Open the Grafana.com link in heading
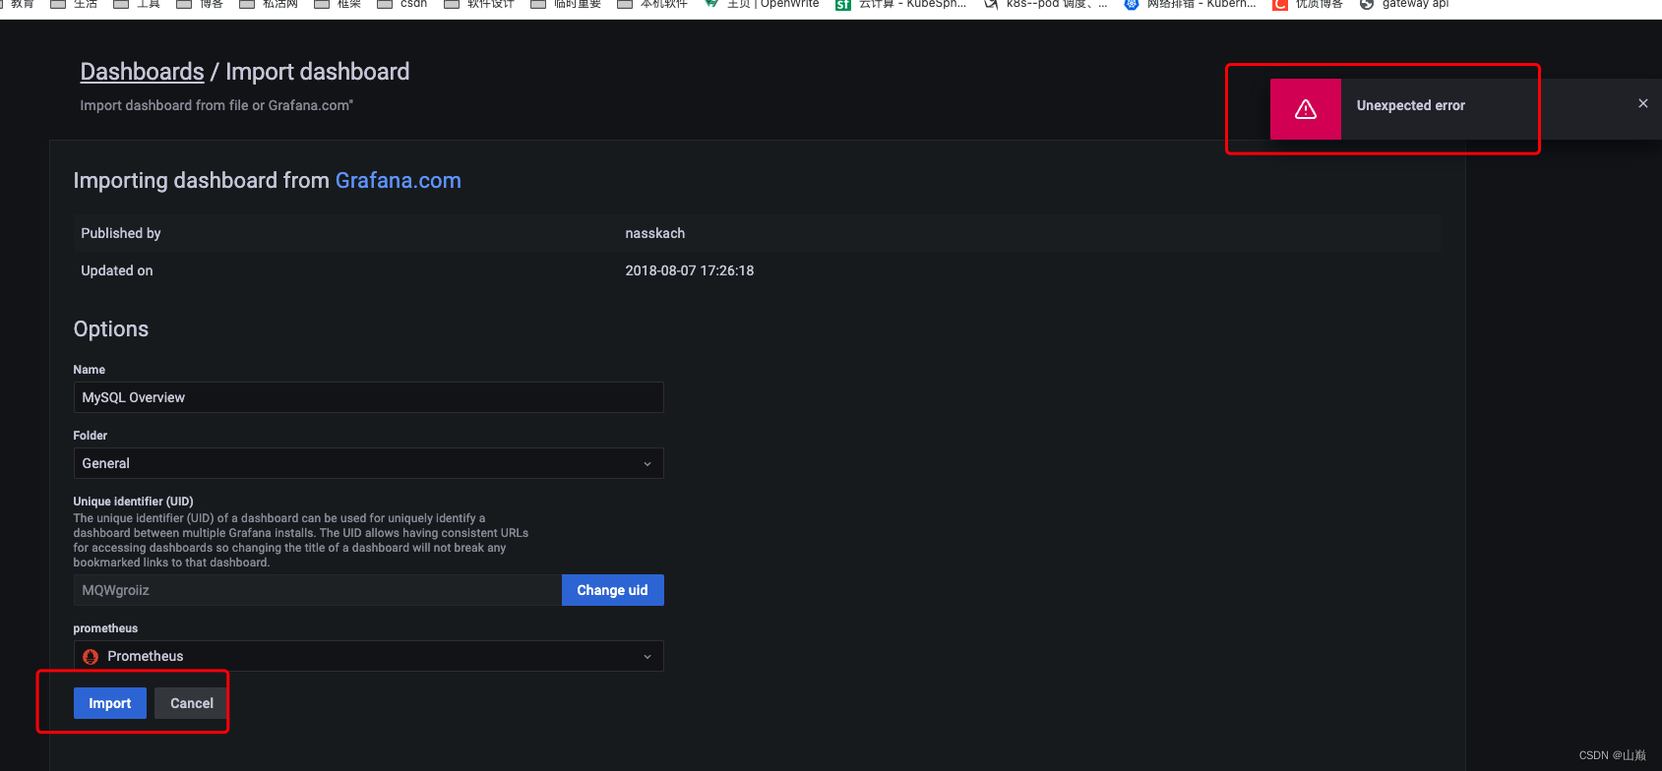1662x771 pixels. 398,180
